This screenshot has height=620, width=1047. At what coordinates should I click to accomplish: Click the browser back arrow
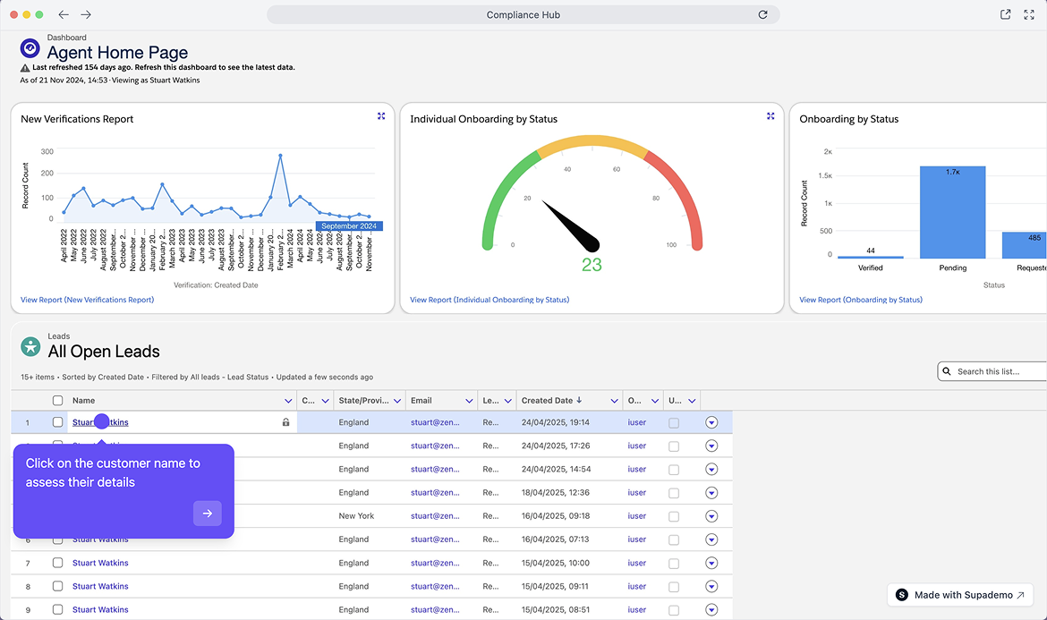pyautogui.click(x=64, y=15)
